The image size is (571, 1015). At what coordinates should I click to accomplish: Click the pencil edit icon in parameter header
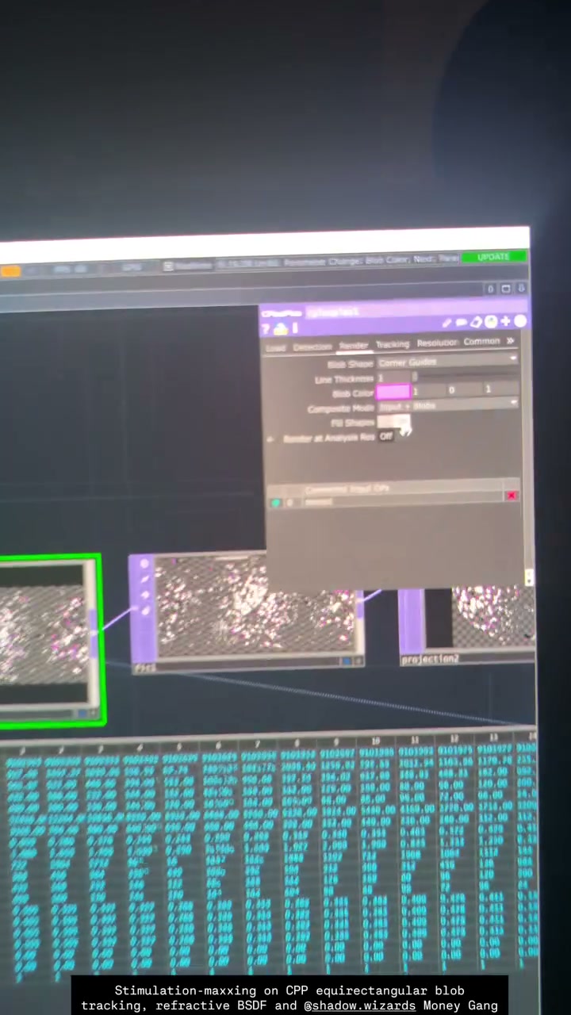pyautogui.click(x=446, y=323)
